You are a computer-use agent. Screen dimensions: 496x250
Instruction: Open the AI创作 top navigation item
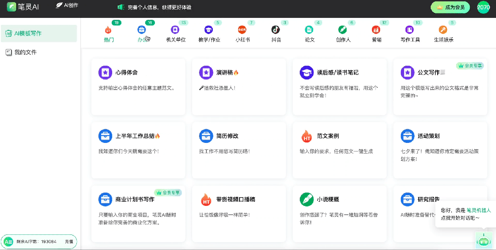point(67,6)
